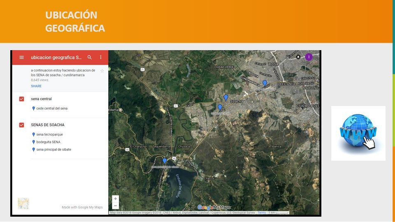Select sena principal de sibate entry
The height and width of the screenshot is (222, 395).
[x=53, y=150]
